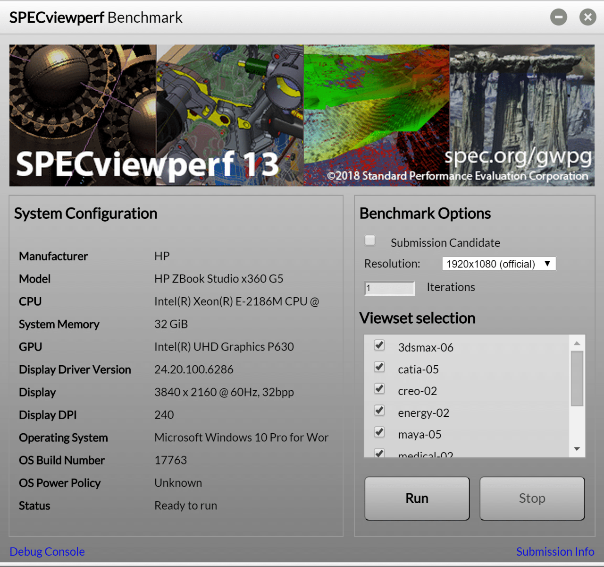
Task: Minimize the SPECviewperf Benchmark window
Action: pyautogui.click(x=558, y=17)
